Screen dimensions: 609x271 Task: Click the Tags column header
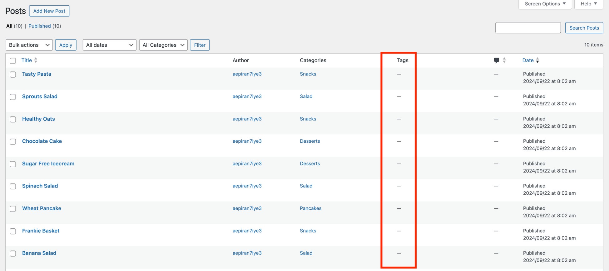pyautogui.click(x=403, y=60)
